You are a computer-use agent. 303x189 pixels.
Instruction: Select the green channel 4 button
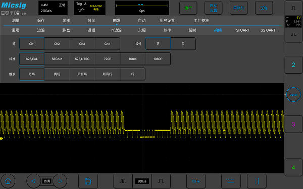tap(293, 167)
